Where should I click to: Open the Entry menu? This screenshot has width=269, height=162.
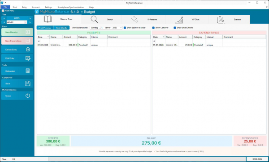pyautogui.click(x=24, y=7)
